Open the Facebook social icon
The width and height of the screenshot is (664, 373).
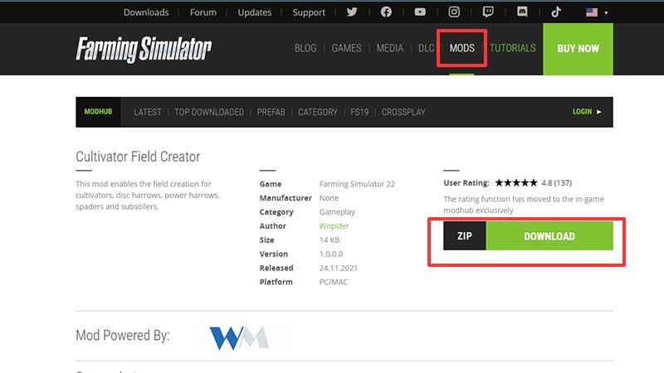[386, 12]
